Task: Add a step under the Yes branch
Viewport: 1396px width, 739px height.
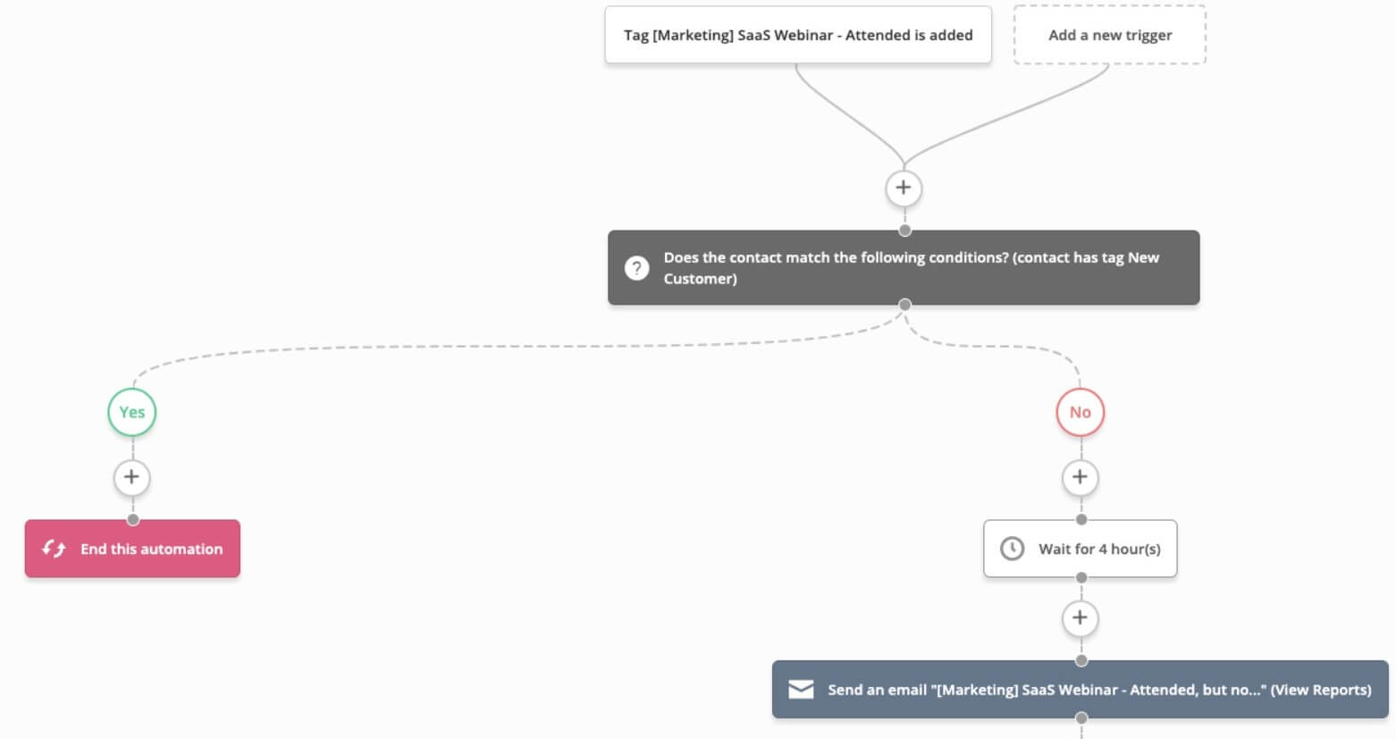Action: click(131, 477)
